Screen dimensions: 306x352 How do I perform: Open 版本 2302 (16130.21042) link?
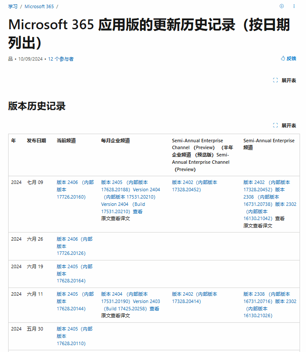[x=270, y=211]
